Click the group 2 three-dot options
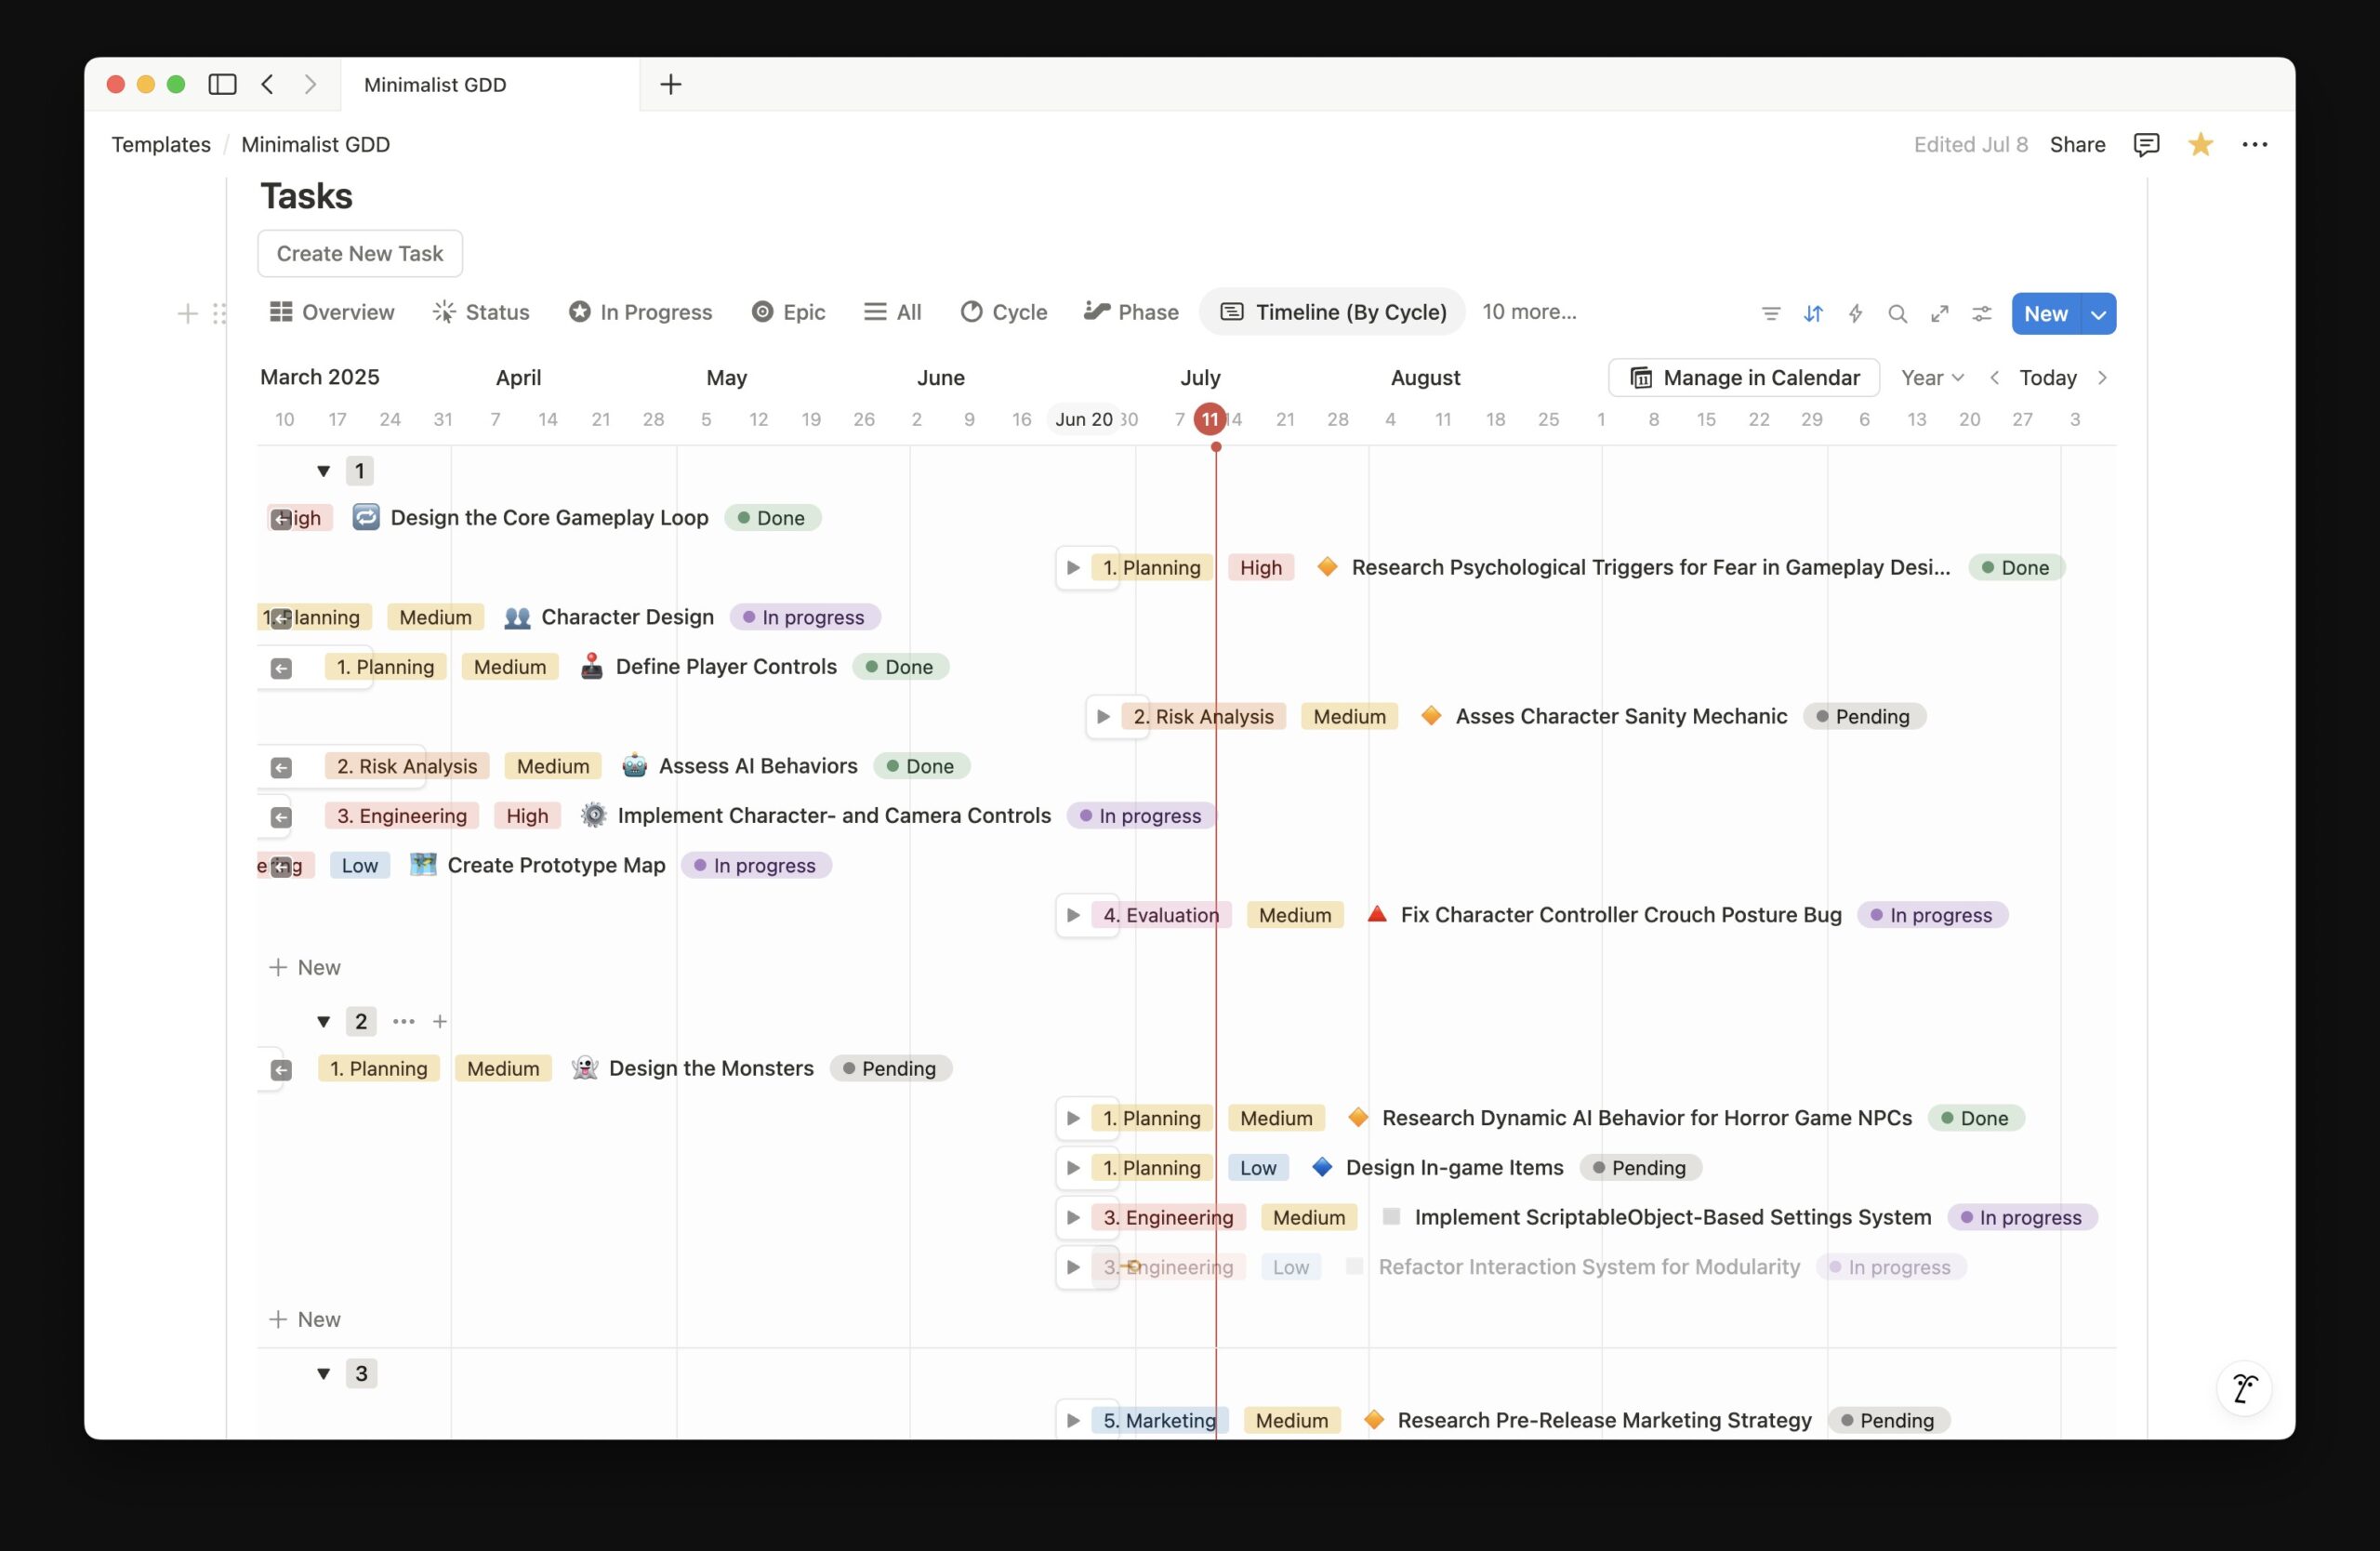This screenshot has height=1551, width=2380. pos(403,1021)
